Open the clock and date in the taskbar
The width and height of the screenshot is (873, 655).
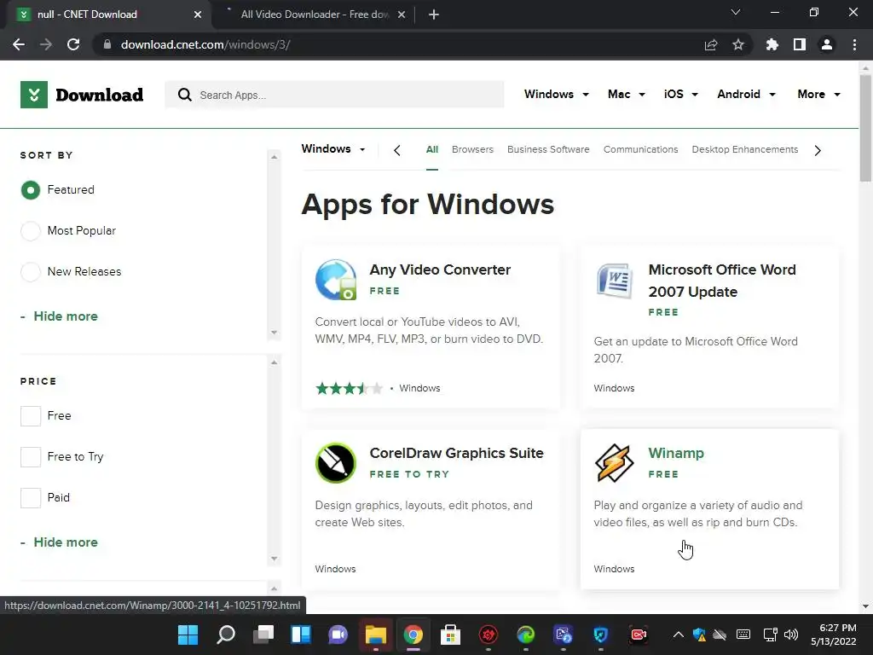click(834, 635)
